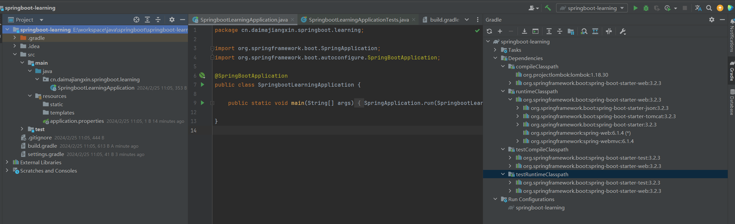The height and width of the screenshot is (224, 735).
Task: Click Gradle analyze dependencies icon
Action: (x=584, y=32)
